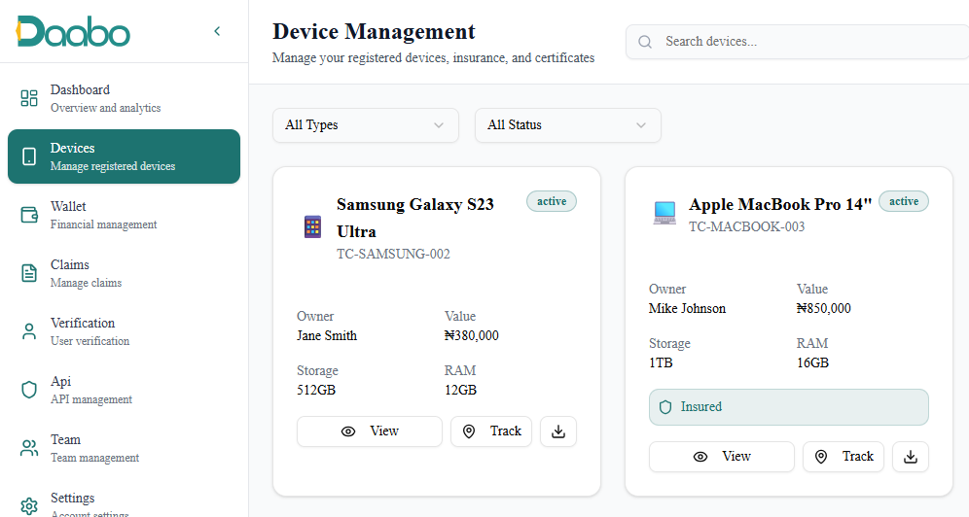Screen dimensions: 969x517
Task: View the Apple MacBook Pro 14" details
Action: [x=722, y=457]
